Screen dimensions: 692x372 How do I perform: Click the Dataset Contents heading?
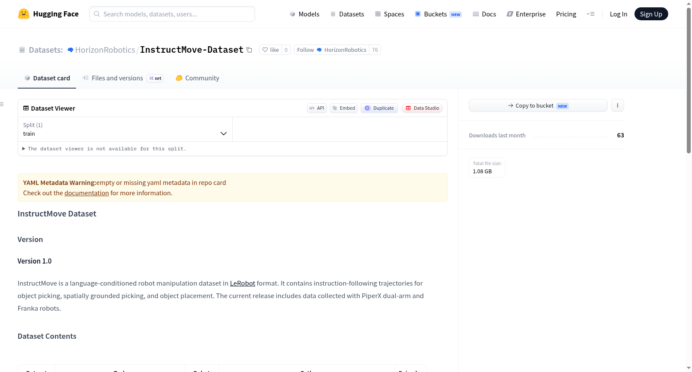pyautogui.click(x=47, y=336)
